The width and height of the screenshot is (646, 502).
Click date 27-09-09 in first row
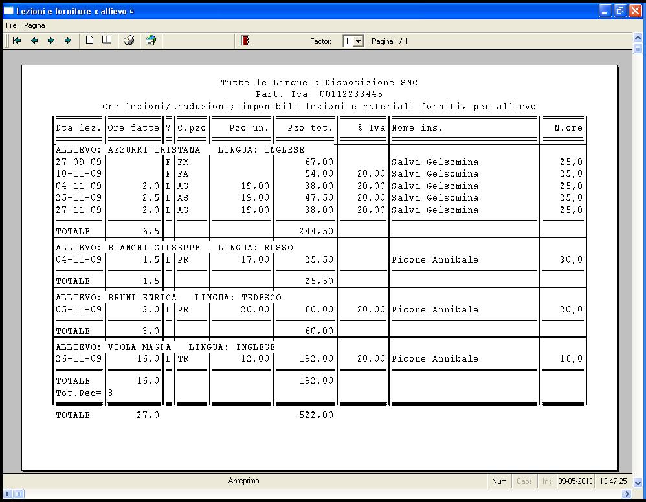coord(78,162)
